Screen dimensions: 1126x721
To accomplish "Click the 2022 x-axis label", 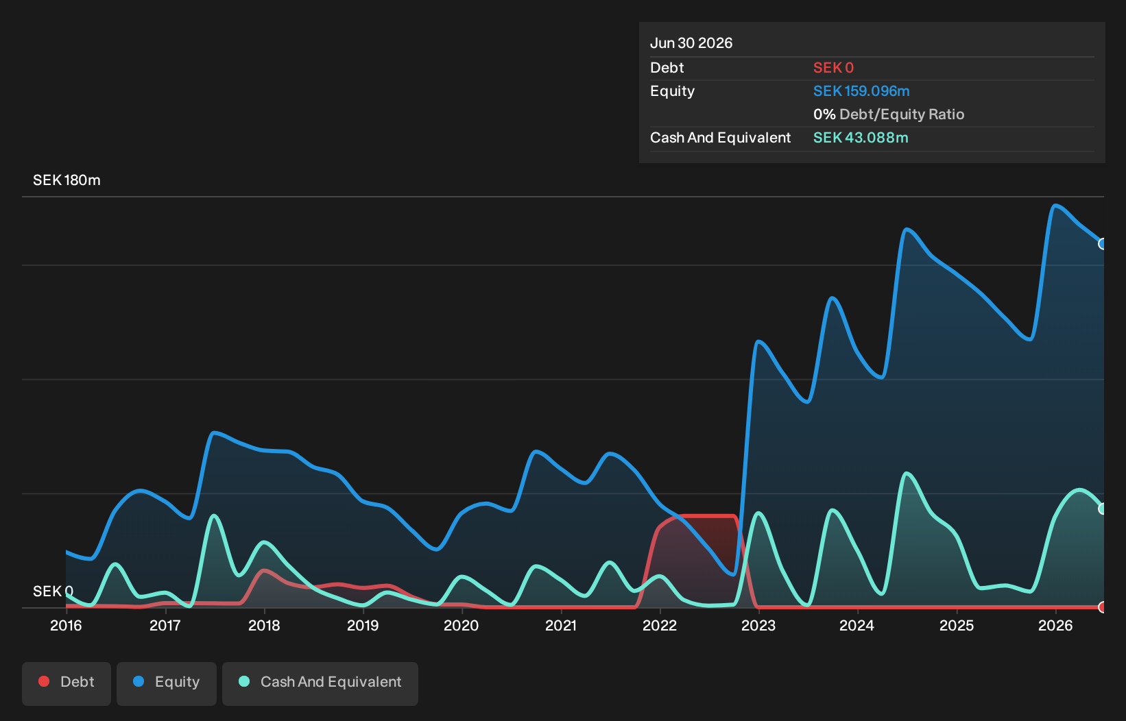I will pyautogui.click(x=660, y=625).
